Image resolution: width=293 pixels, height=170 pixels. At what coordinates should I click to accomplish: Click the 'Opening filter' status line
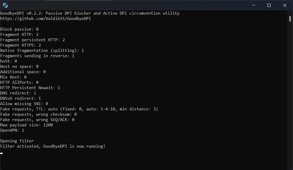tap(17, 141)
